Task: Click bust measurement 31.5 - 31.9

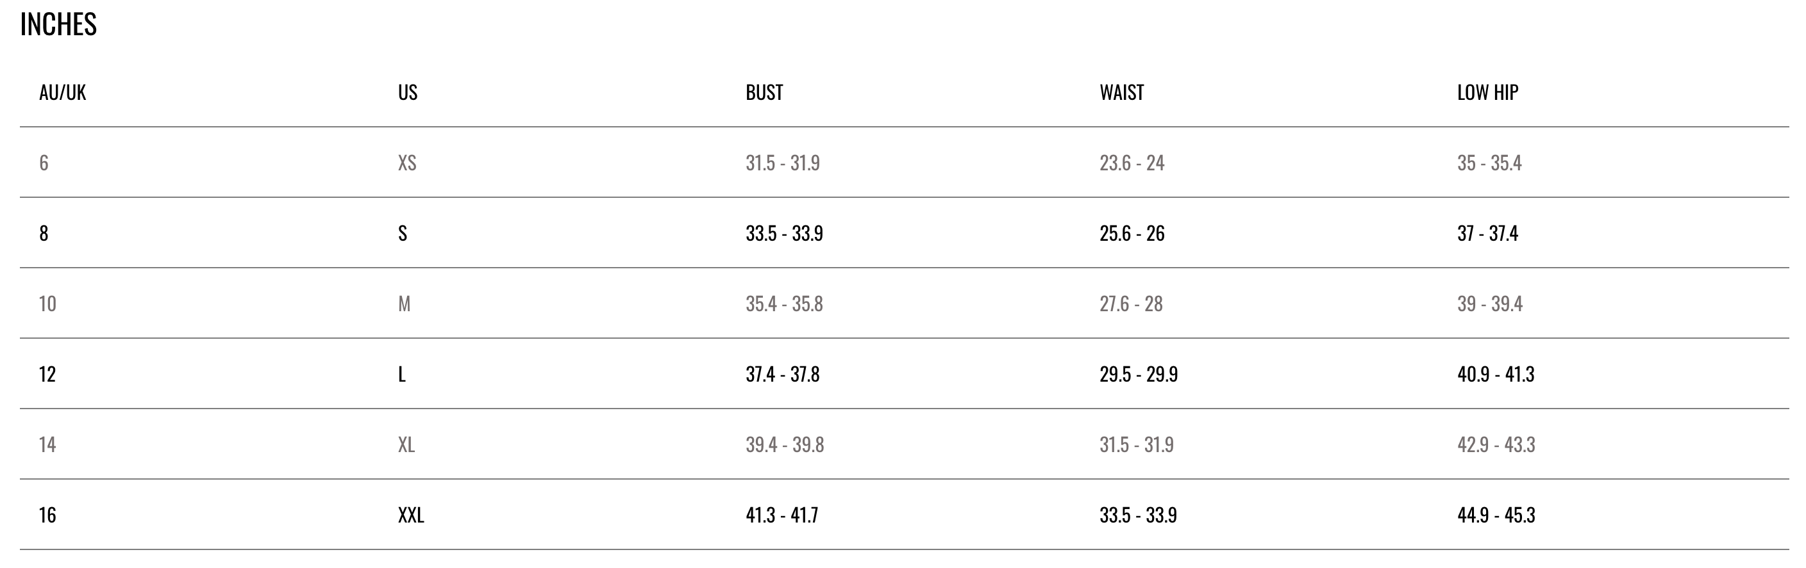Action: (782, 163)
